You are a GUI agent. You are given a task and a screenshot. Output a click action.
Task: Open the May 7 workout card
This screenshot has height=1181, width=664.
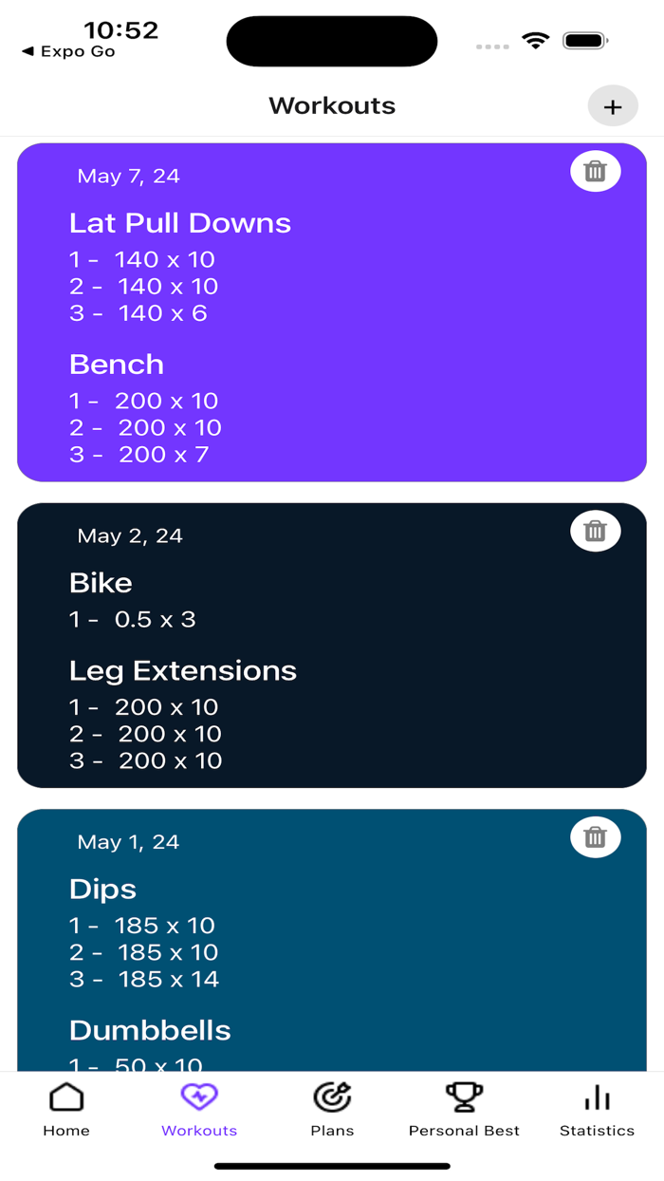(x=332, y=313)
